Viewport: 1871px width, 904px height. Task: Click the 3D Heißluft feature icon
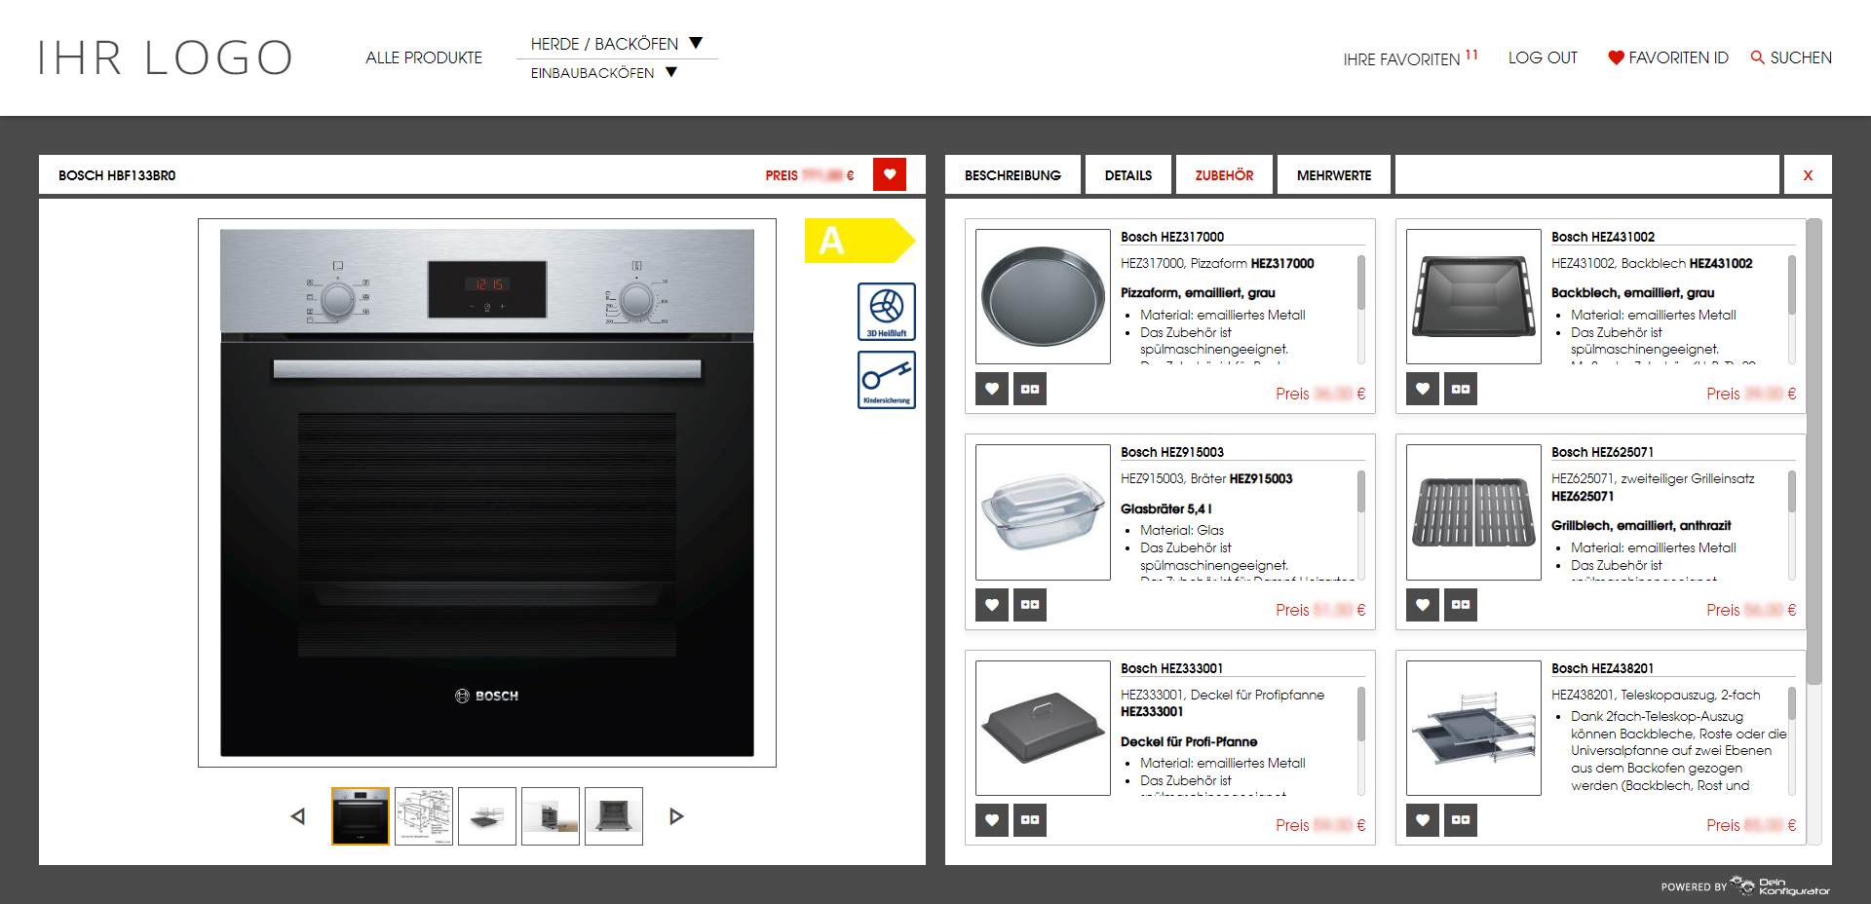[x=886, y=311]
